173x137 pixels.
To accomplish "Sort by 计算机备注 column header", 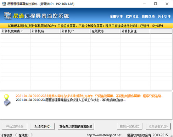I will [x=135, y=31].
